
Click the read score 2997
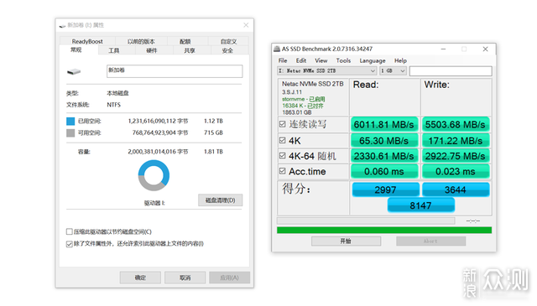point(386,189)
